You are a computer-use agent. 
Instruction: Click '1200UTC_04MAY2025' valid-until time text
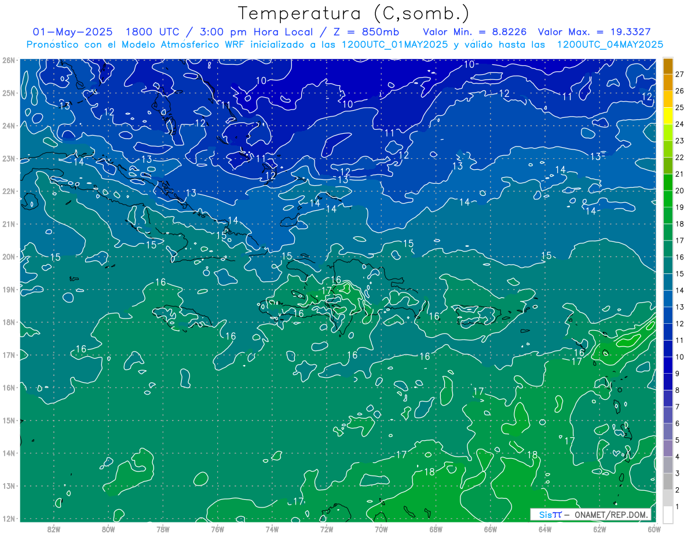pyautogui.click(x=610, y=45)
